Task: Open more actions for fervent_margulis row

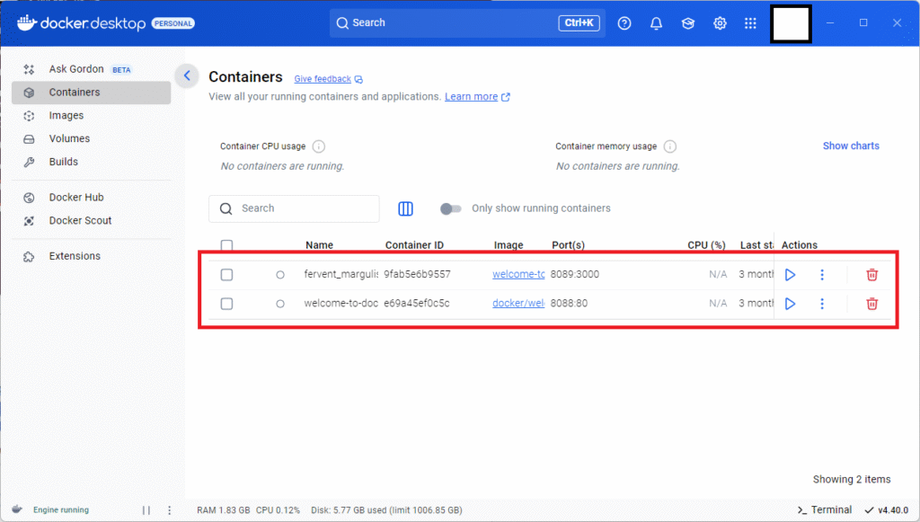Action: click(822, 275)
